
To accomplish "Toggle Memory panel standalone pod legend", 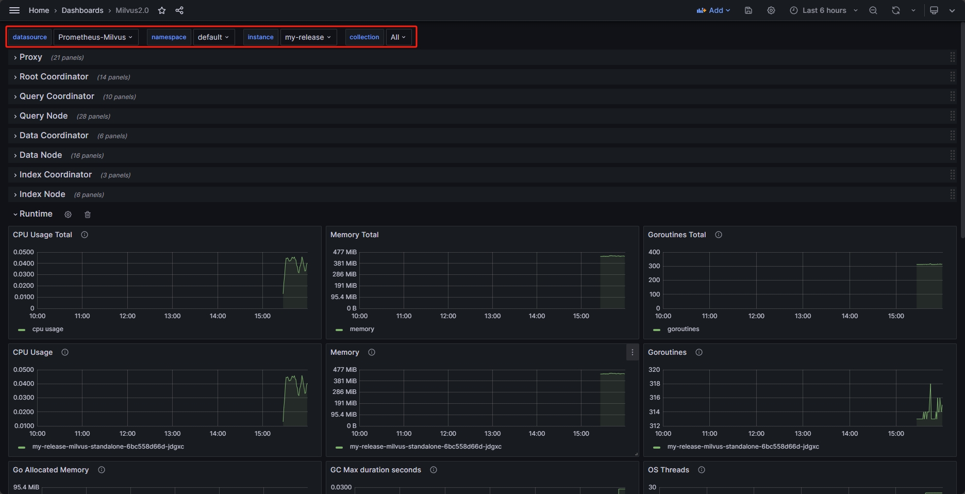I will 425,447.
